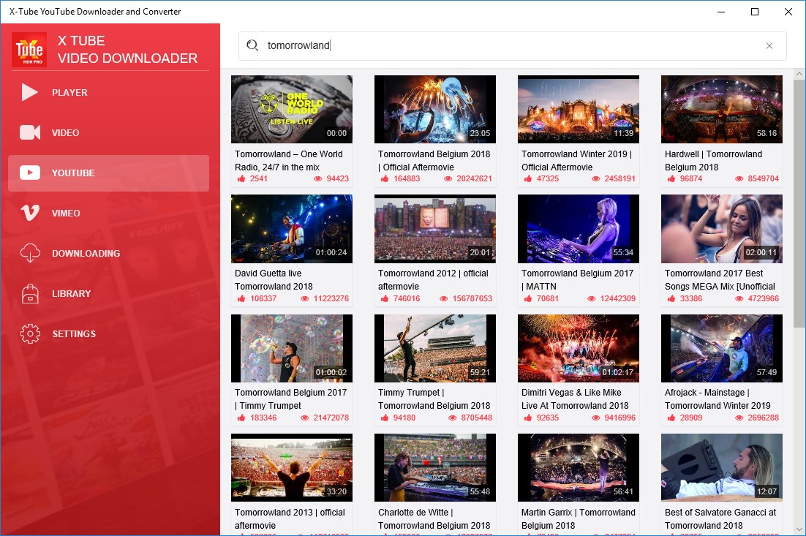Select the YouTube section
The height and width of the screenshot is (536, 806).
click(108, 173)
